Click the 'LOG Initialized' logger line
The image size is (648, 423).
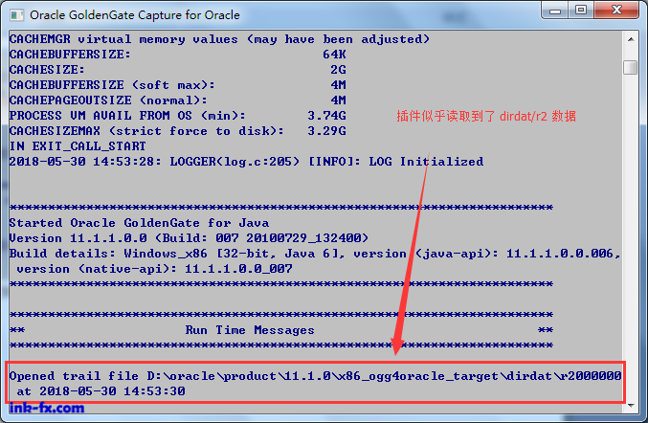point(246,162)
